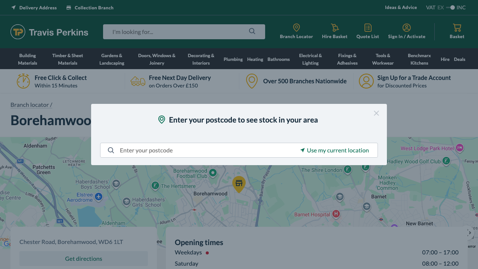
Task: Click the Collection Branch icon
Action: [68, 7]
